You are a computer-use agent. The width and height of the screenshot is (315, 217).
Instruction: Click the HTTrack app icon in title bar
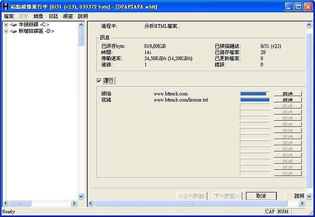[6, 6]
